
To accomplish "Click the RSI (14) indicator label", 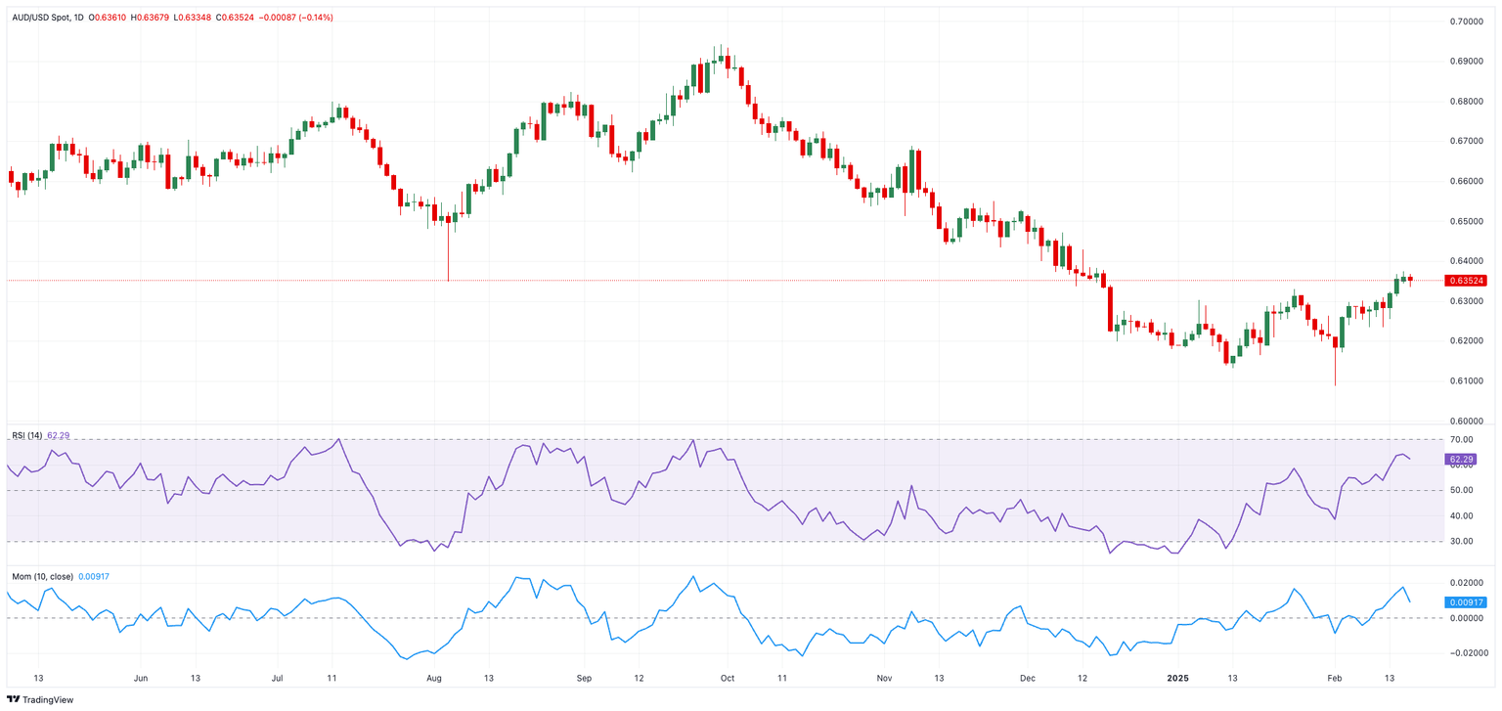I will tap(26, 434).
